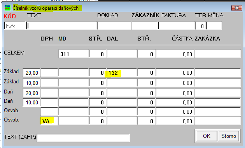Click the Storno button
245x148 pixels.
228,136
